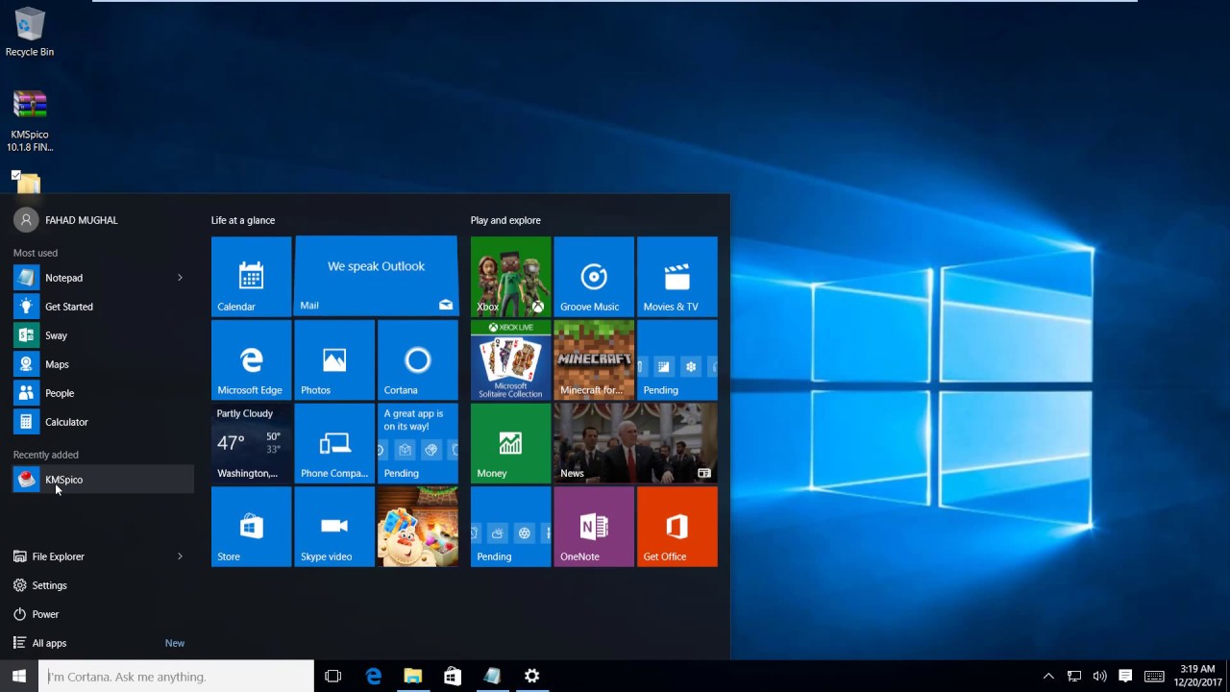Open Store from the taskbar
1230x692 pixels.
[453, 677]
